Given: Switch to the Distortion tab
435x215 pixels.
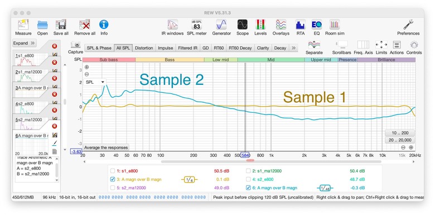Looking at the screenshot, I should 144,48.
